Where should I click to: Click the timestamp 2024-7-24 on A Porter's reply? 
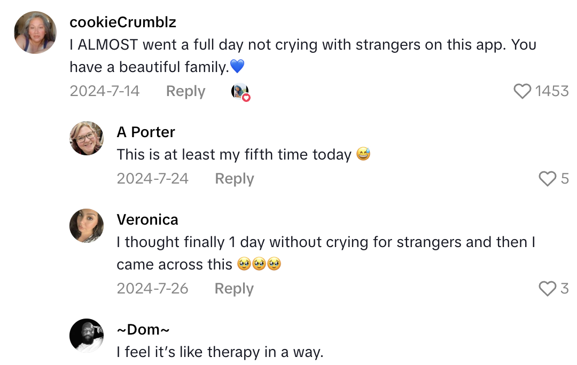pos(153,179)
